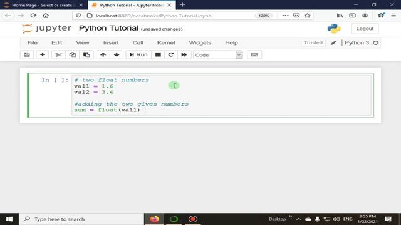Reset the 120% zoom level badge

(264, 16)
